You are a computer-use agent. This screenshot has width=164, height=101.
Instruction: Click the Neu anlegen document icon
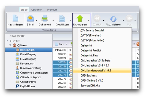[x=15, y=18]
